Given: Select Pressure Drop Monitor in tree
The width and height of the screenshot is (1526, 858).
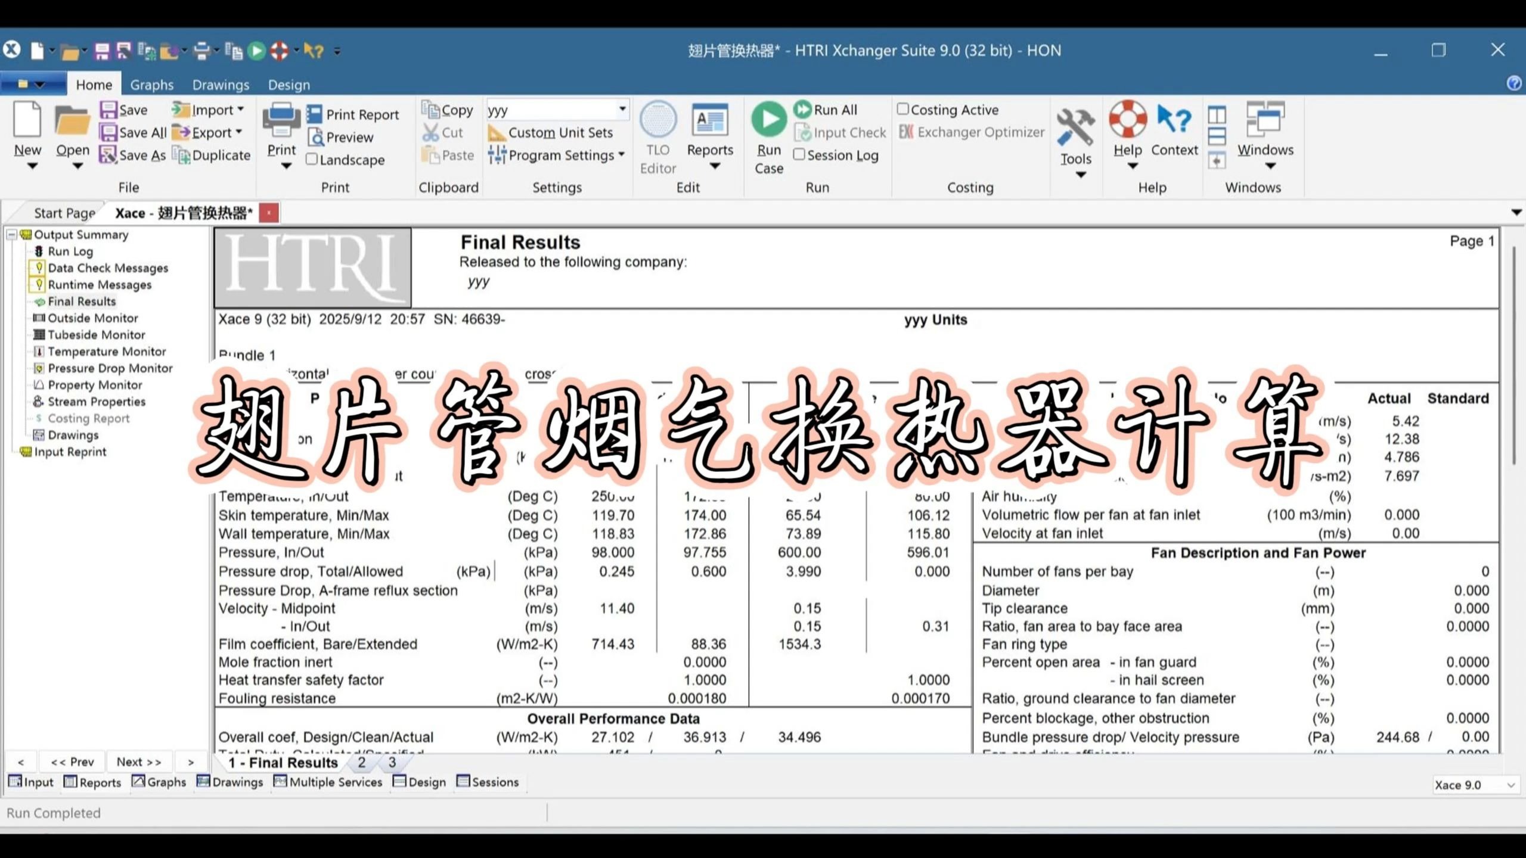Looking at the screenshot, I should pyautogui.click(x=110, y=368).
